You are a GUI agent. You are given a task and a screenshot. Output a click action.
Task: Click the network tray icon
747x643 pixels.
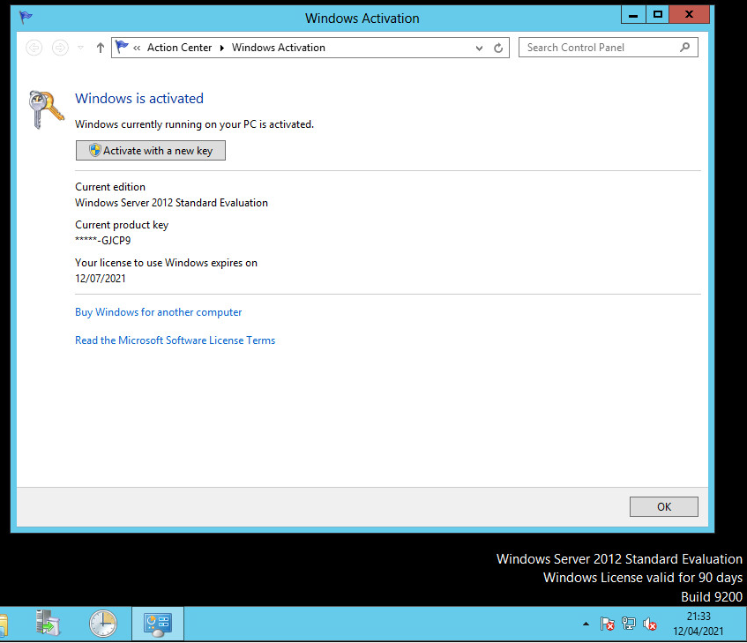[628, 624]
